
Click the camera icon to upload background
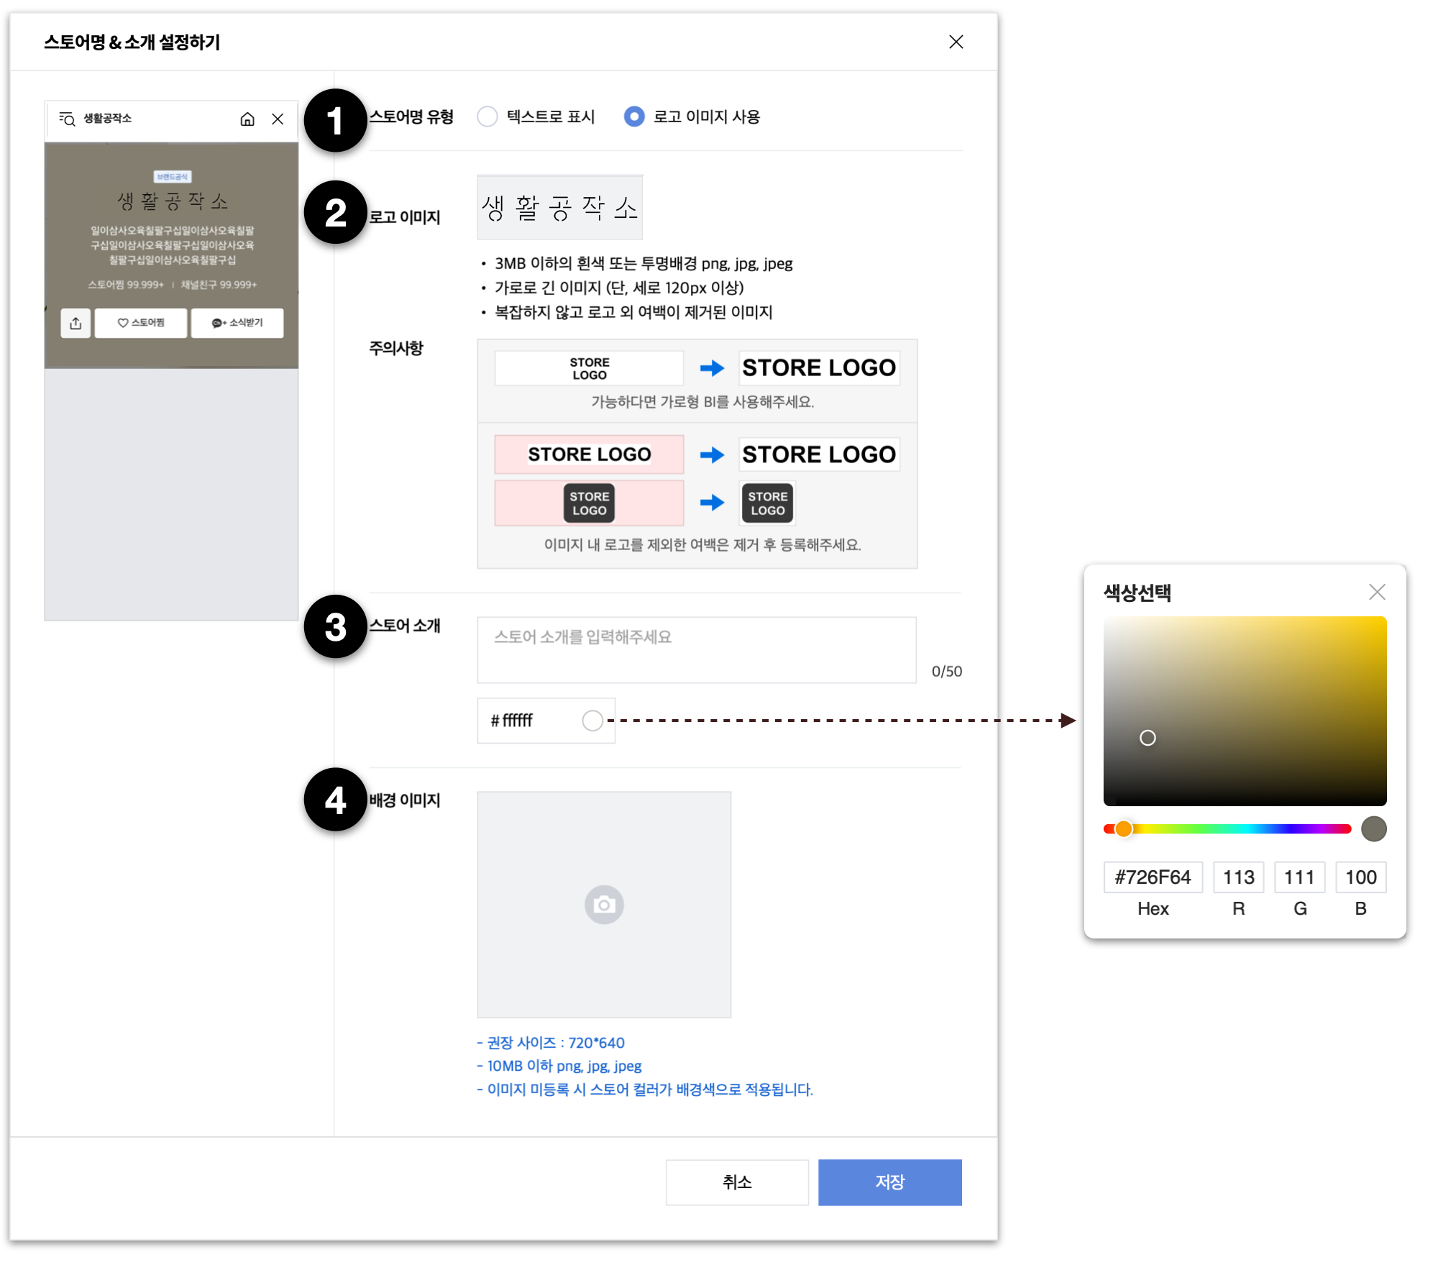point(604,904)
